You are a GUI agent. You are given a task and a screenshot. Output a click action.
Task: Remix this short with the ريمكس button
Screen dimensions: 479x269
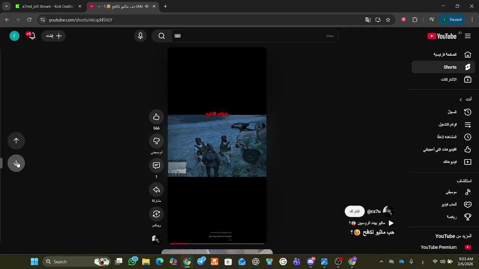pos(156,214)
